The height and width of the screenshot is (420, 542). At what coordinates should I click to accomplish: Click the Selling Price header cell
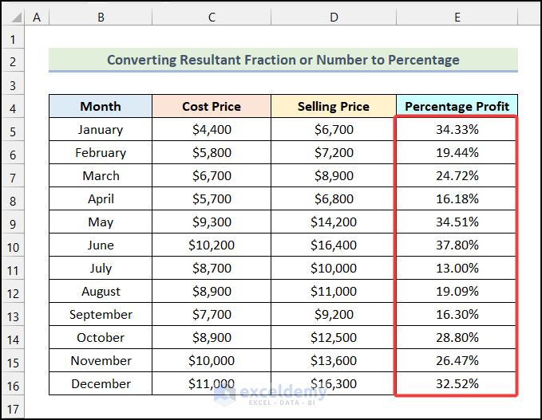pyautogui.click(x=333, y=106)
